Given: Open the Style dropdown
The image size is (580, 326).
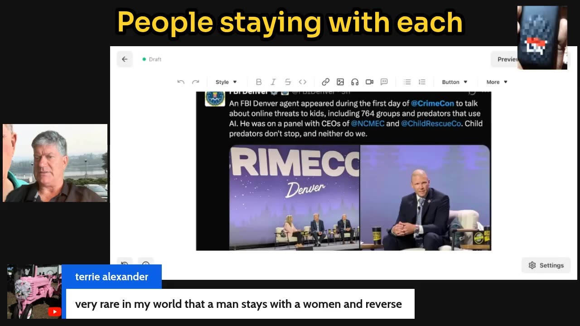Looking at the screenshot, I should point(226,82).
